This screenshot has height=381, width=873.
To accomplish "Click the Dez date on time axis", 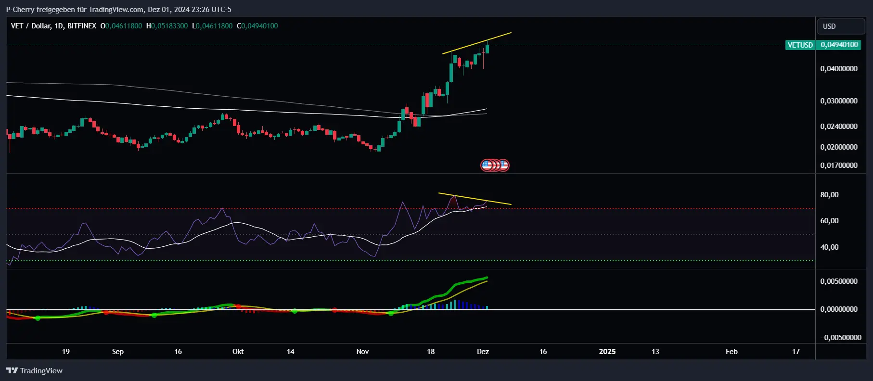I will coord(483,352).
